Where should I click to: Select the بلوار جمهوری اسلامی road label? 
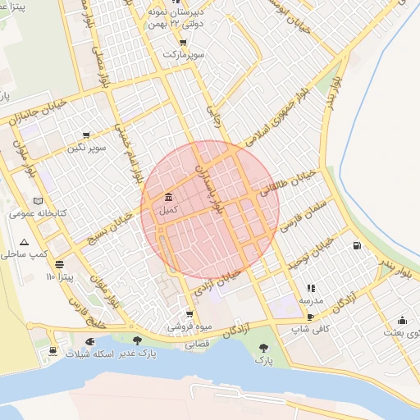pyautogui.click(x=277, y=117)
